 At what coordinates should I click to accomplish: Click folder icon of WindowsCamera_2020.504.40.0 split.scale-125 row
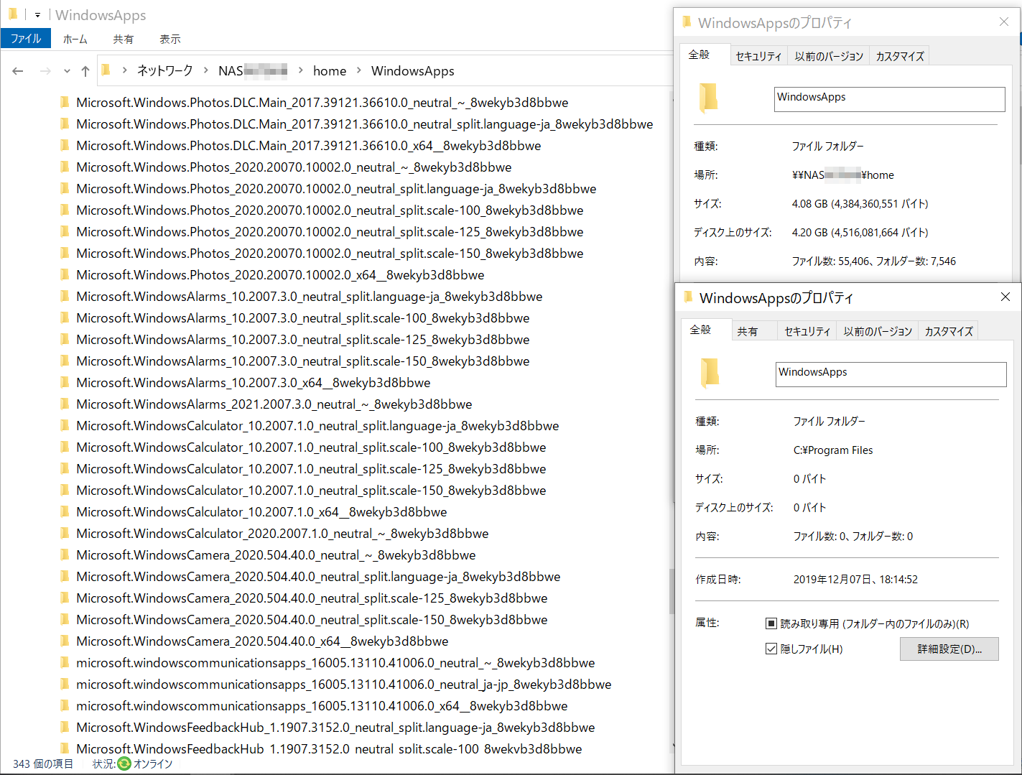[65, 598]
